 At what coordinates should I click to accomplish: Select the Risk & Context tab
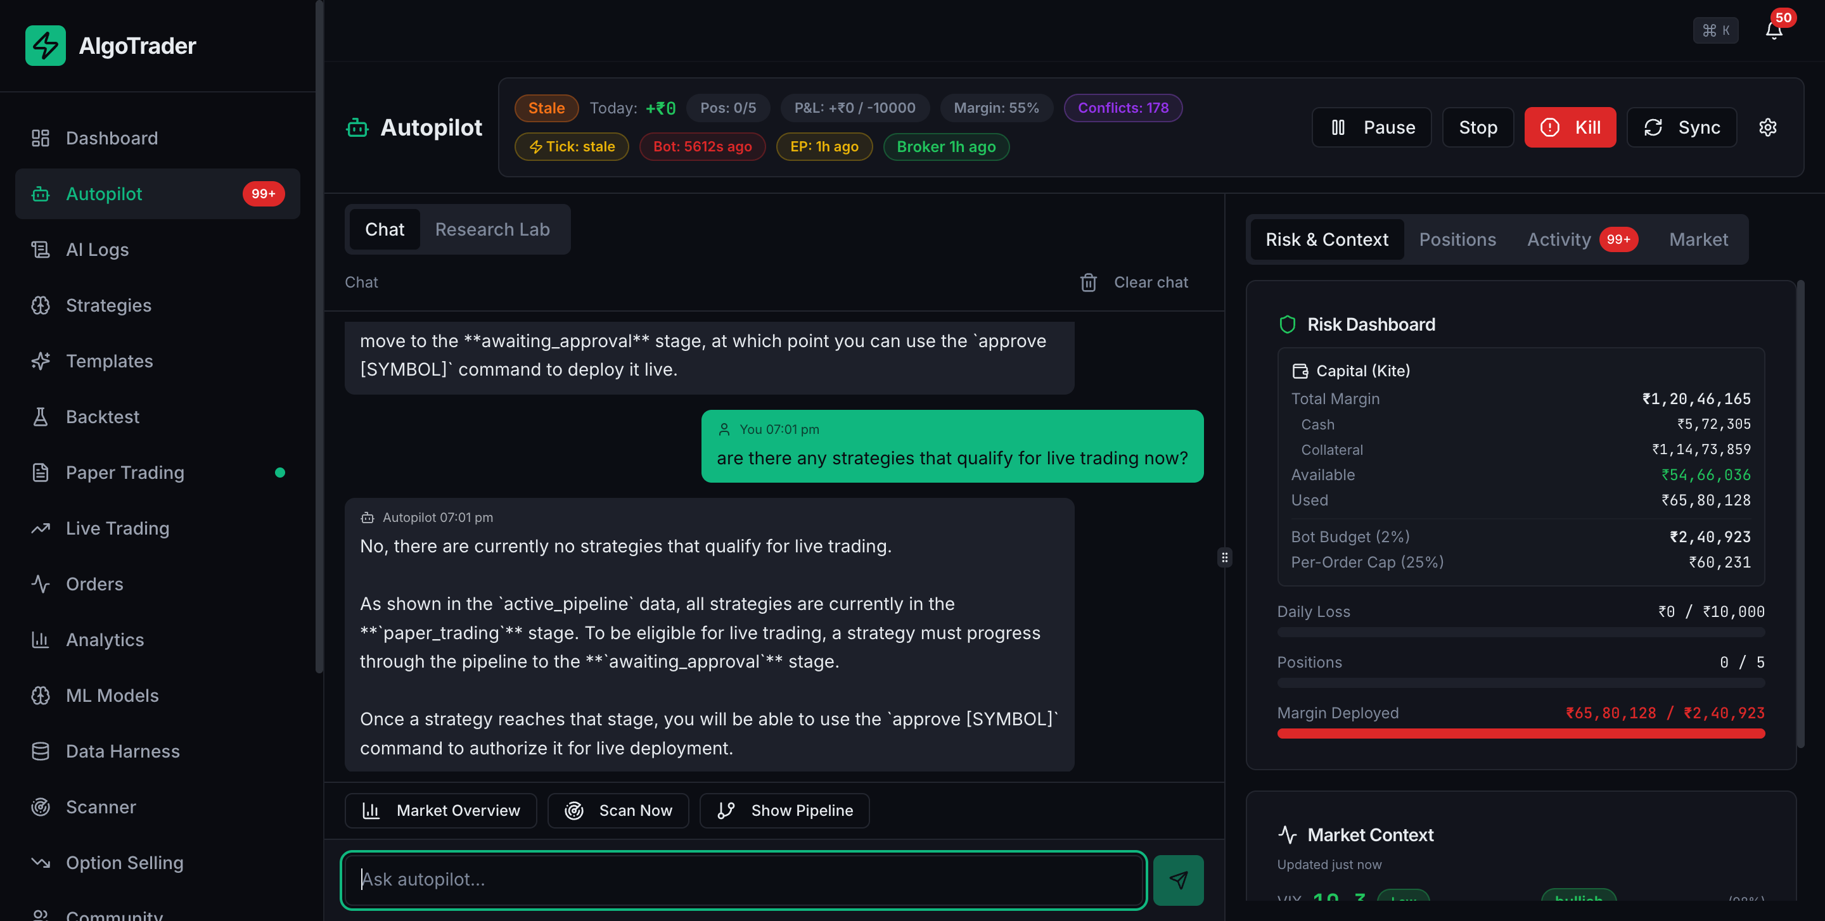pyautogui.click(x=1327, y=239)
